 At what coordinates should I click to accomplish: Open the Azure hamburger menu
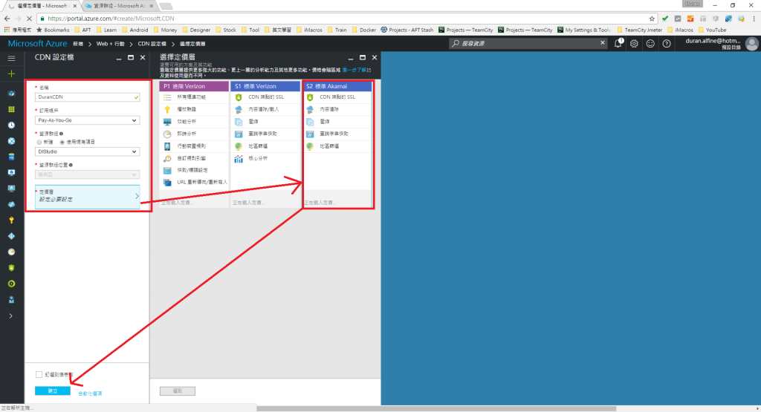pyautogui.click(x=11, y=58)
